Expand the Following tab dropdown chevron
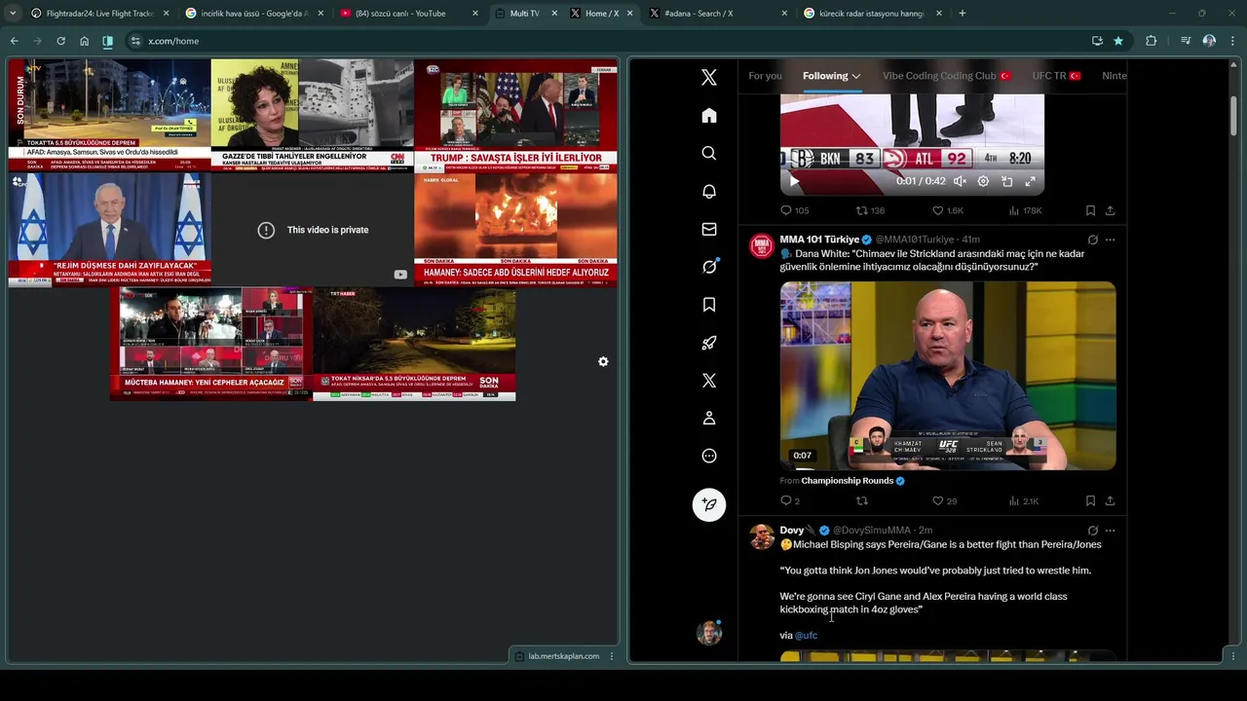Screen dimensions: 1247x701 [856, 76]
